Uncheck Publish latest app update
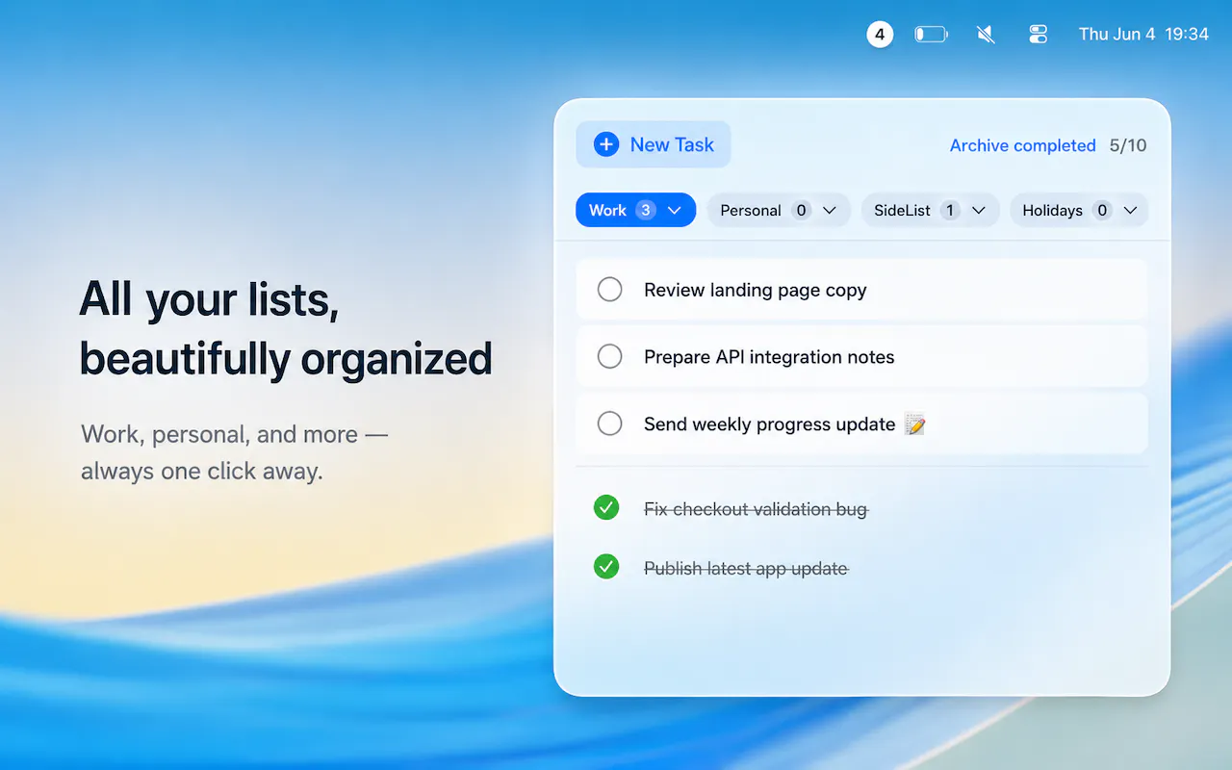This screenshot has width=1232, height=770. coord(606,567)
